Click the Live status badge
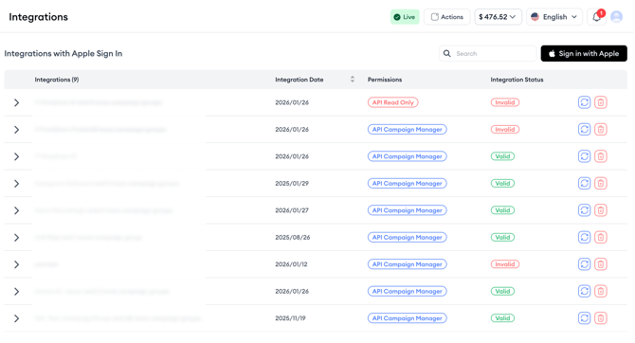Viewport: 635px width, 343px height. (405, 17)
